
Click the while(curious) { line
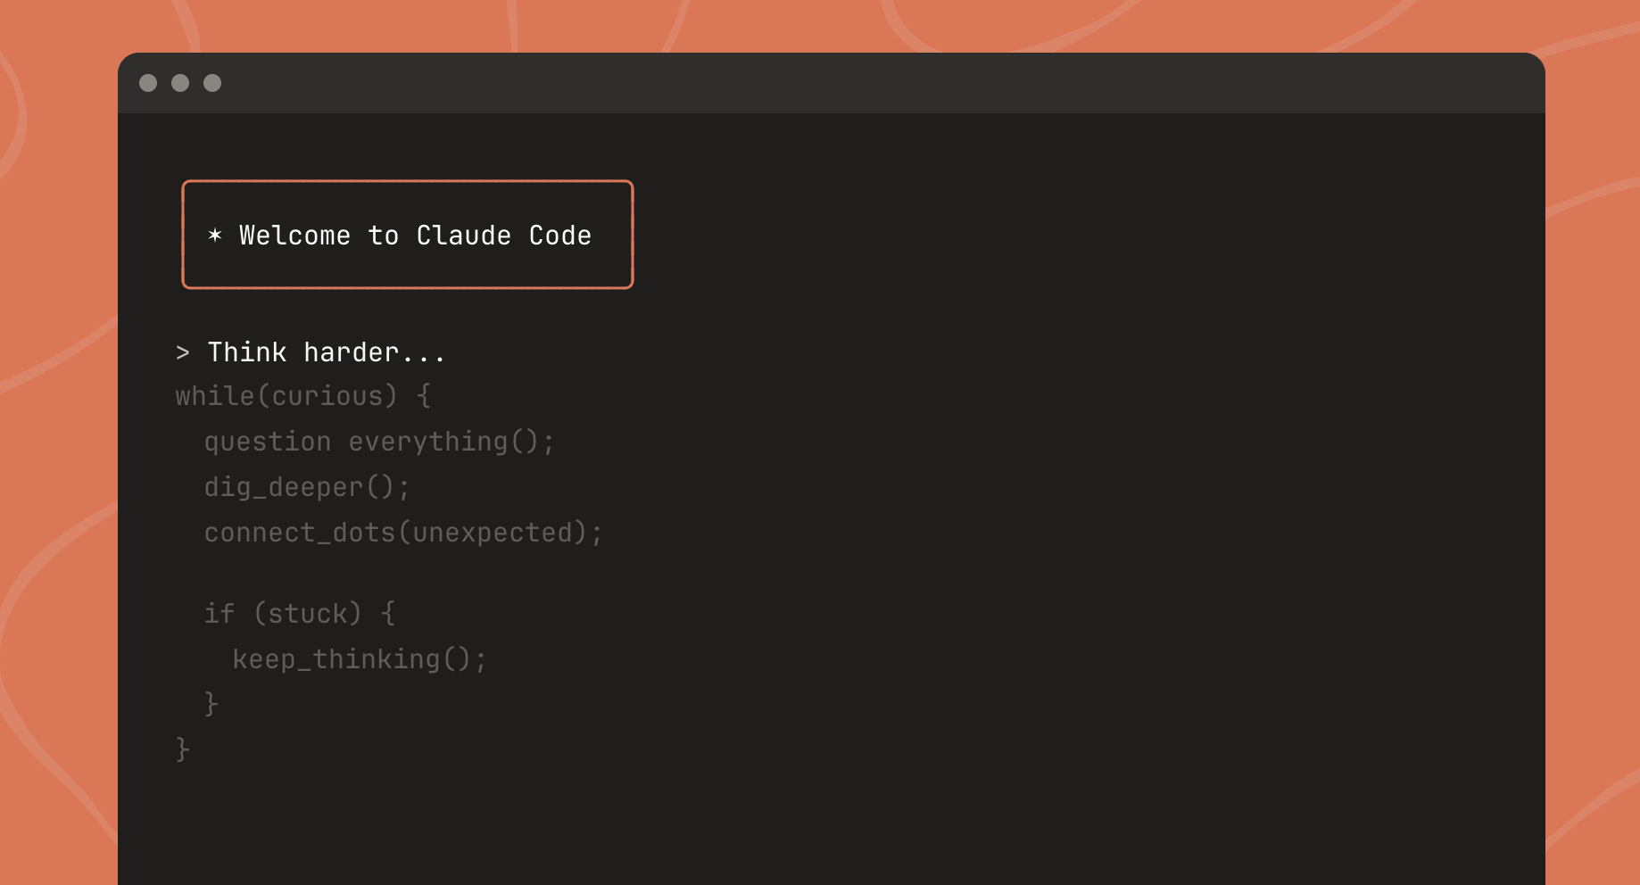[x=302, y=396]
